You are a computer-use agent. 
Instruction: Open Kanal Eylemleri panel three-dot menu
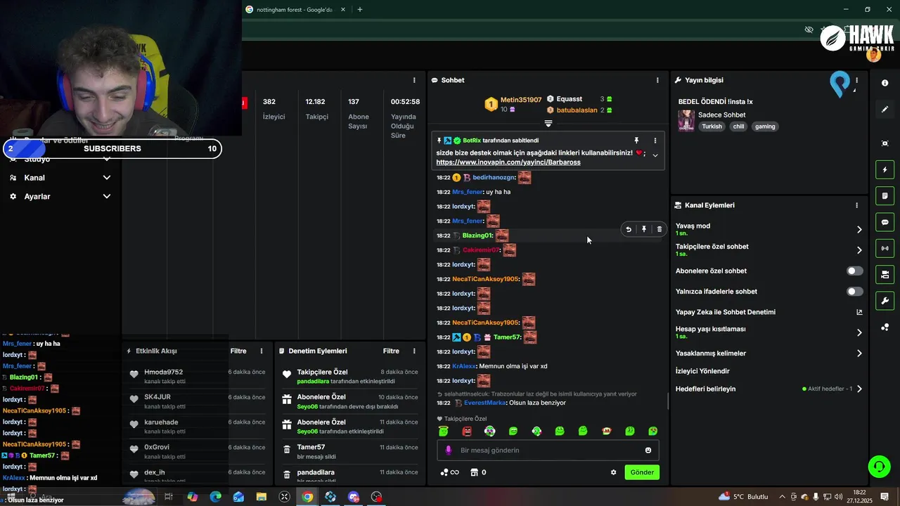coord(856,205)
